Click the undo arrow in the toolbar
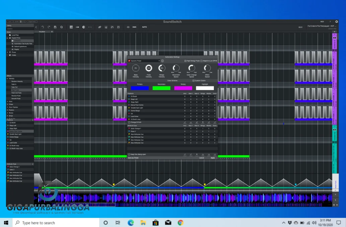 [x=43, y=27]
